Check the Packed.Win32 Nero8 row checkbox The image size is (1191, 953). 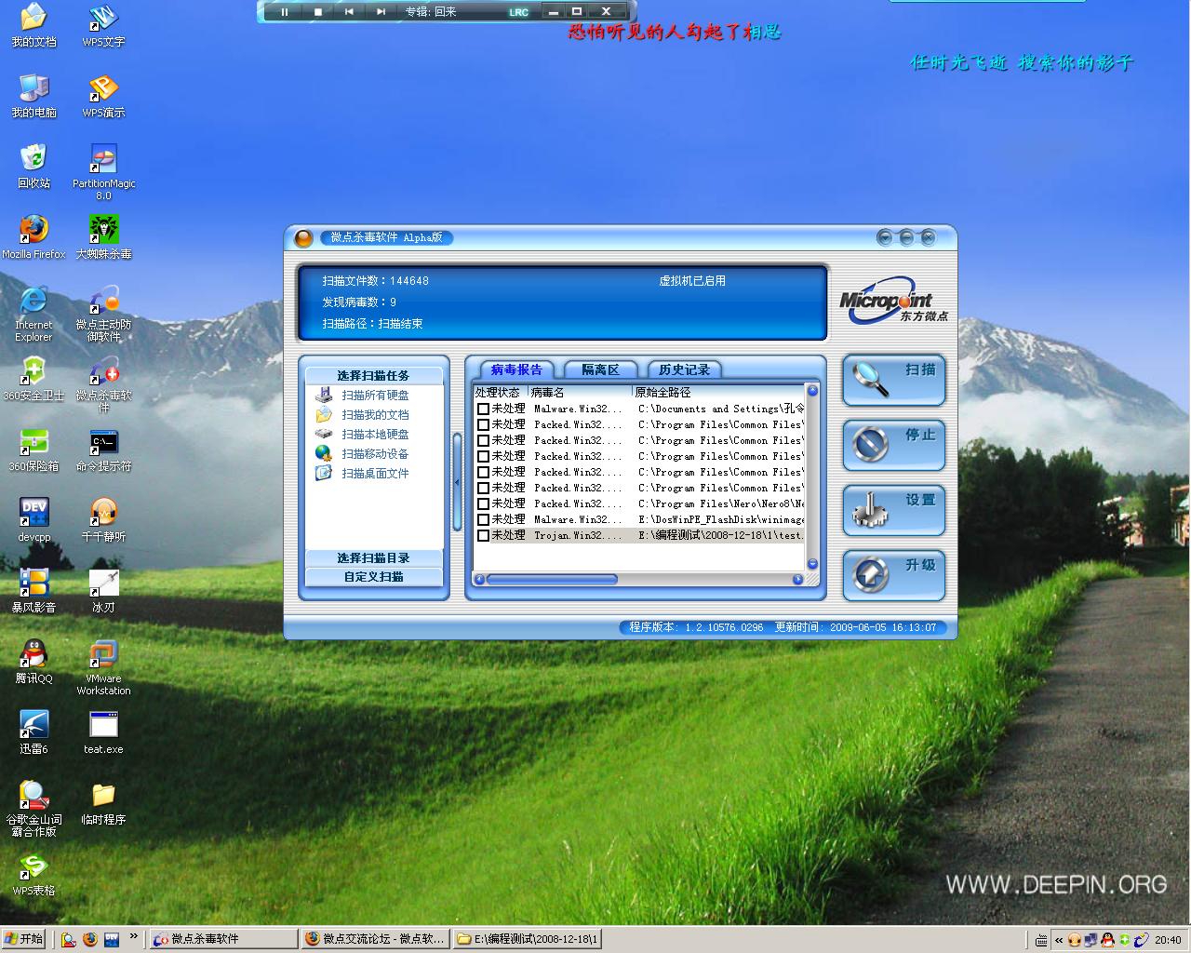tap(483, 503)
